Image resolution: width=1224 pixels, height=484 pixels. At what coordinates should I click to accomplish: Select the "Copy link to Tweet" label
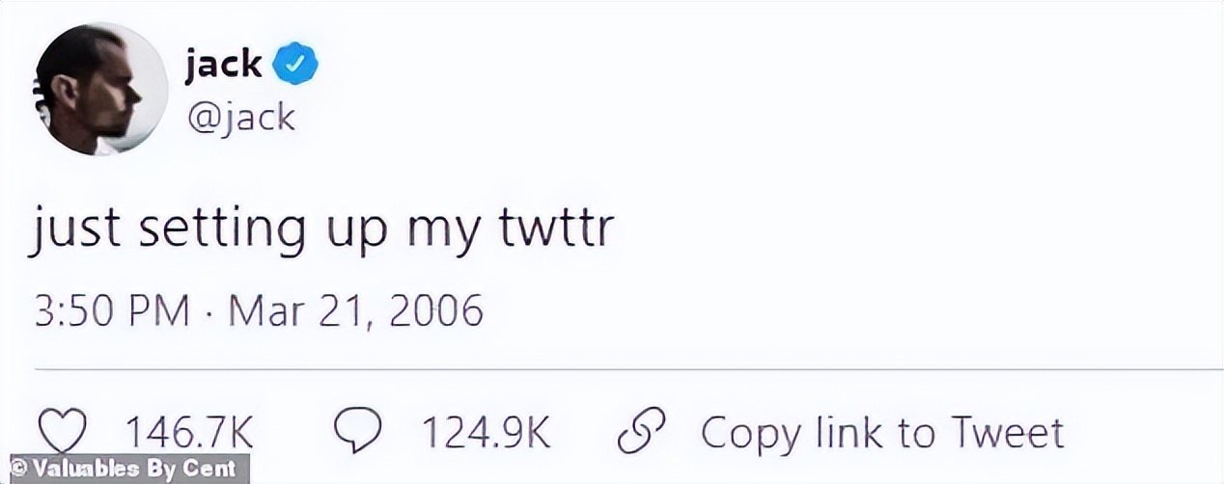point(882,434)
